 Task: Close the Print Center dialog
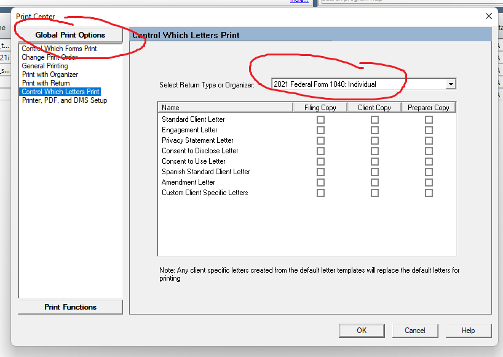point(489,16)
